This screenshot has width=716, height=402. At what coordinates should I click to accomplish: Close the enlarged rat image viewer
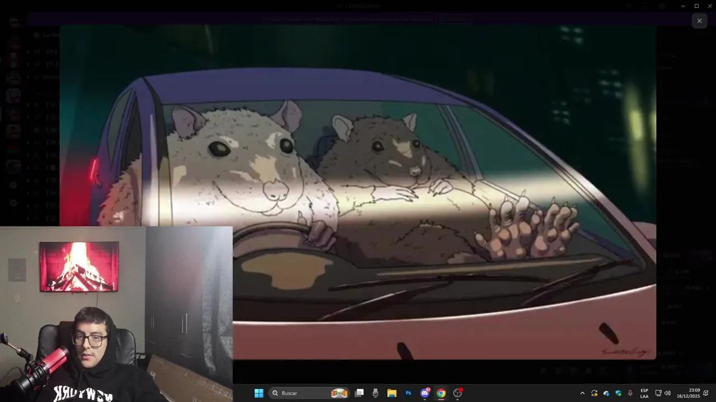[699, 21]
